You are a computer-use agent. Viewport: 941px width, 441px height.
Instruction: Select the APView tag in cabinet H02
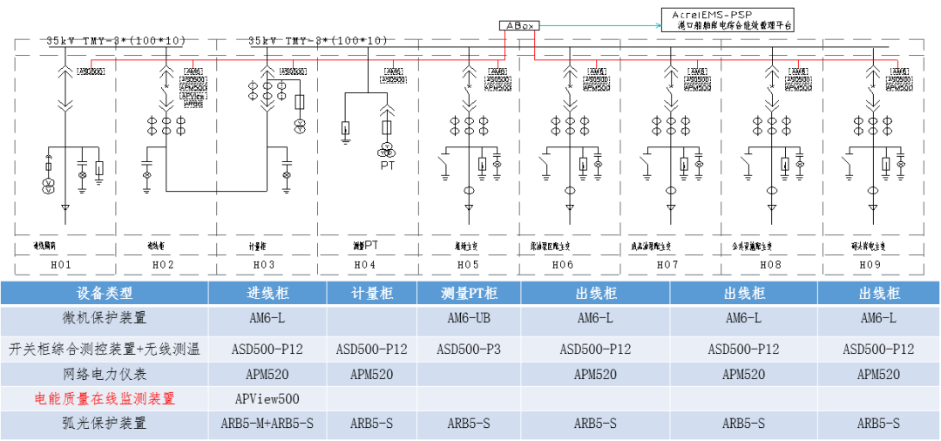[x=193, y=95]
